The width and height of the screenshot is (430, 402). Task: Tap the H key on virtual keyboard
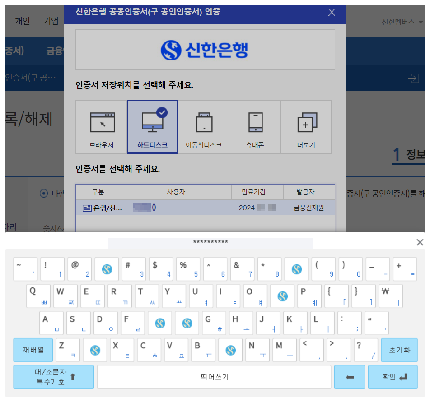click(x=241, y=323)
